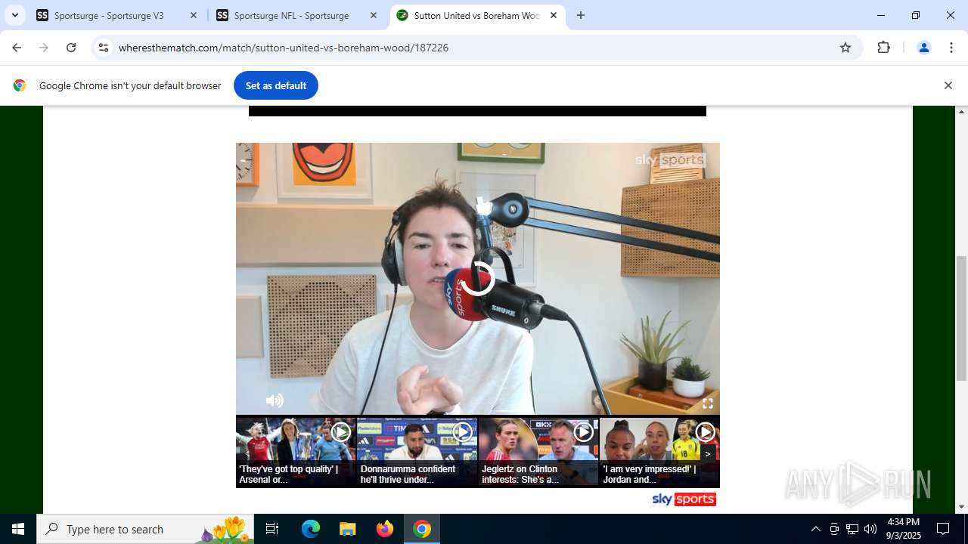Go forward to next page
The width and height of the screenshot is (968, 544).
pos(44,48)
